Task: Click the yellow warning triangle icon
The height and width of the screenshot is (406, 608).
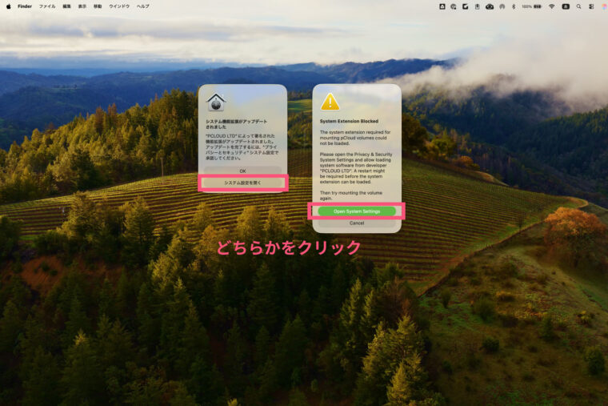Action: pos(330,103)
